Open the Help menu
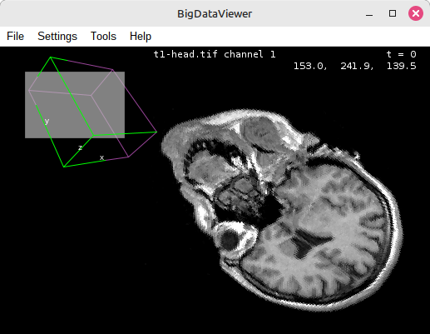Viewport: 430px width, 334px height. coord(141,37)
